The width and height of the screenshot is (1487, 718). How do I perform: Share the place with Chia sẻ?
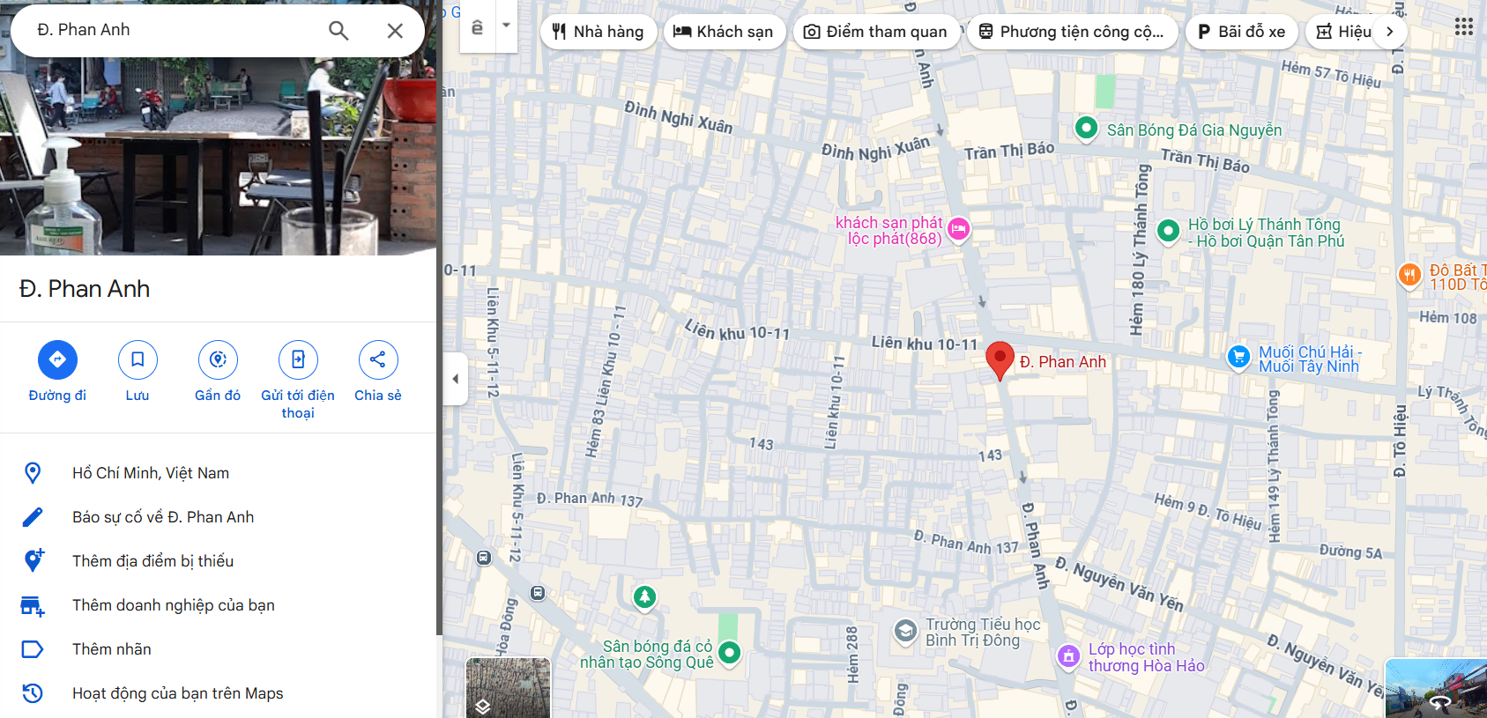(x=378, y=371)
